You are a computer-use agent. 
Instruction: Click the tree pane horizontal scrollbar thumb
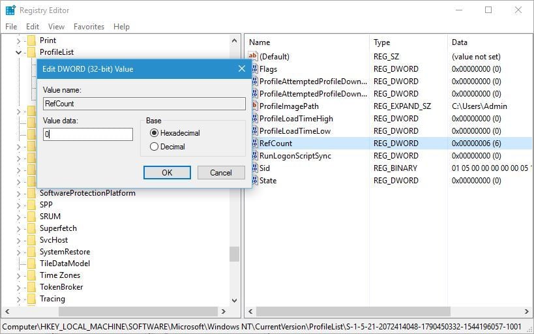138,312
